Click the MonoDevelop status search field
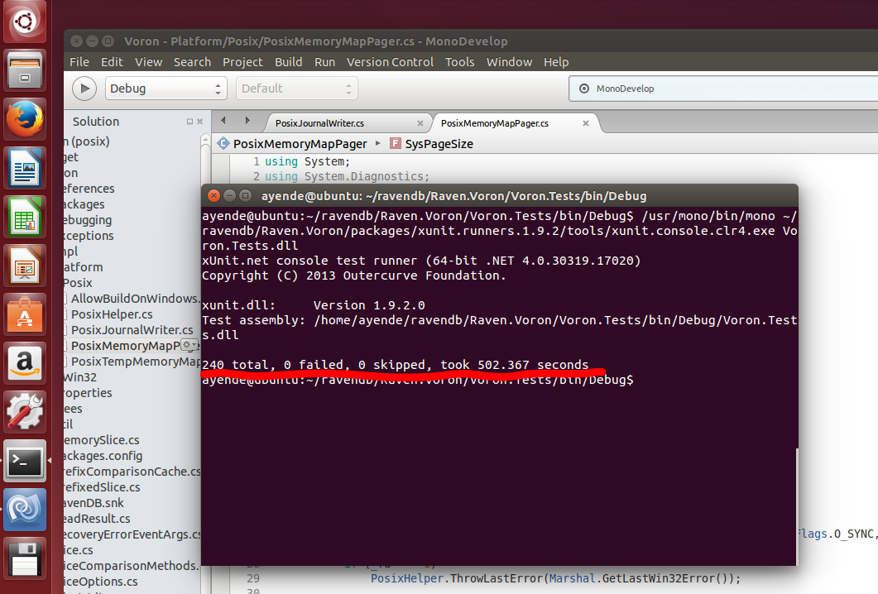The height and width of the screenshot is (594, 878). tap(723, 89)
